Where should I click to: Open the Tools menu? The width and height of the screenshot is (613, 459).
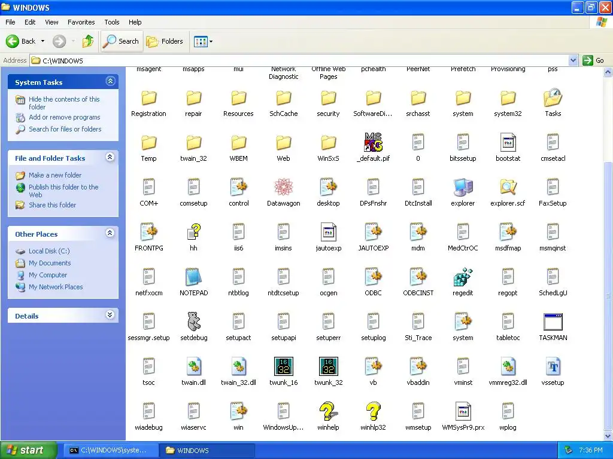[x=112, y=22]
